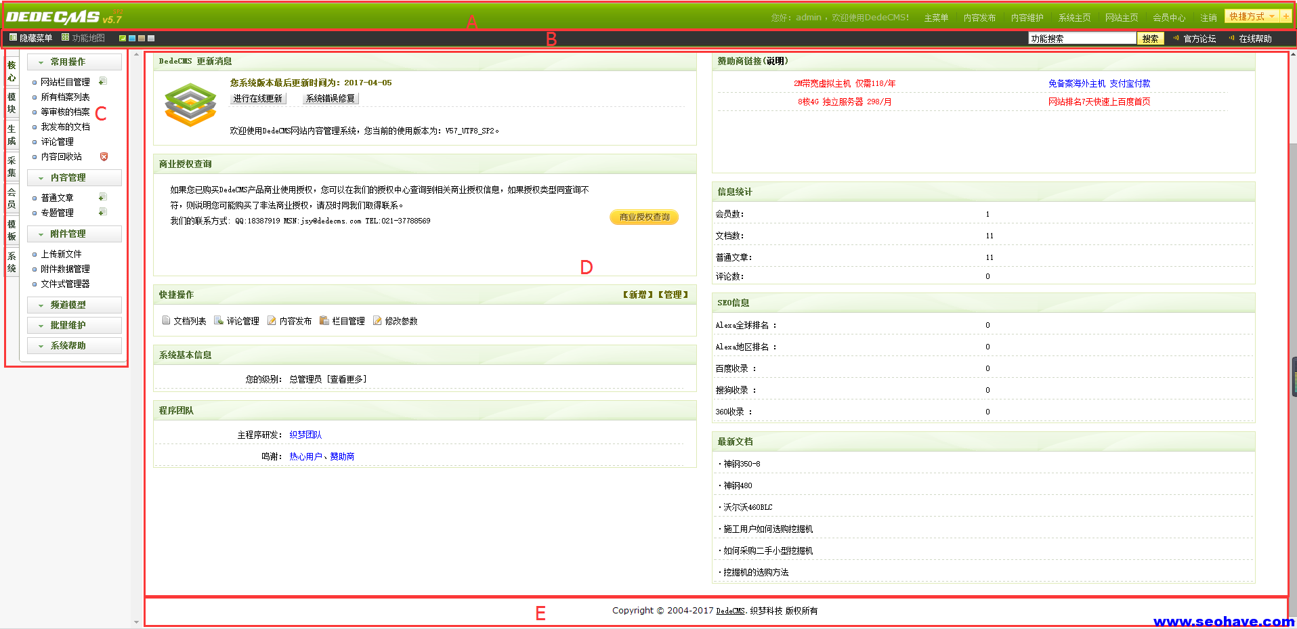Screen dimensions: 1297x629
Task: Focus the 功能搜索 input field
Action: click(x=1082, y=39)
